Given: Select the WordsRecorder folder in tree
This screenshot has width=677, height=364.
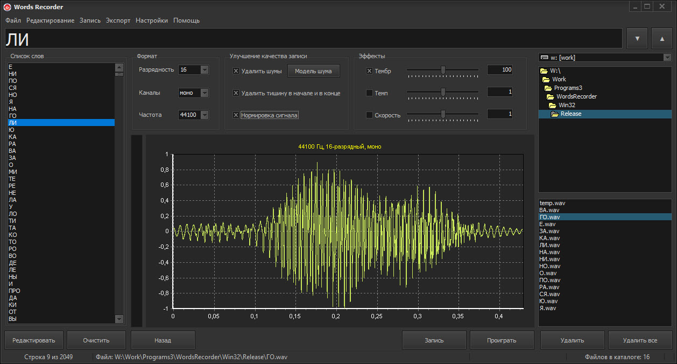Looking at the screenshot, I should click(x=576, y=96).
